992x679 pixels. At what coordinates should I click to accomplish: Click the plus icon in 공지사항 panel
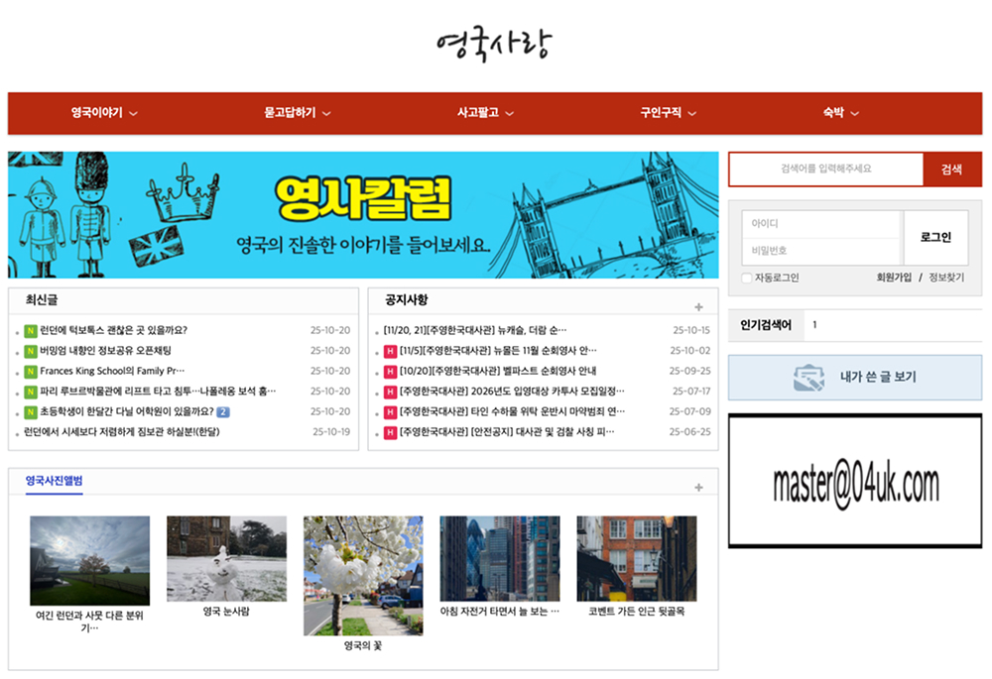[x=698, y=307]
